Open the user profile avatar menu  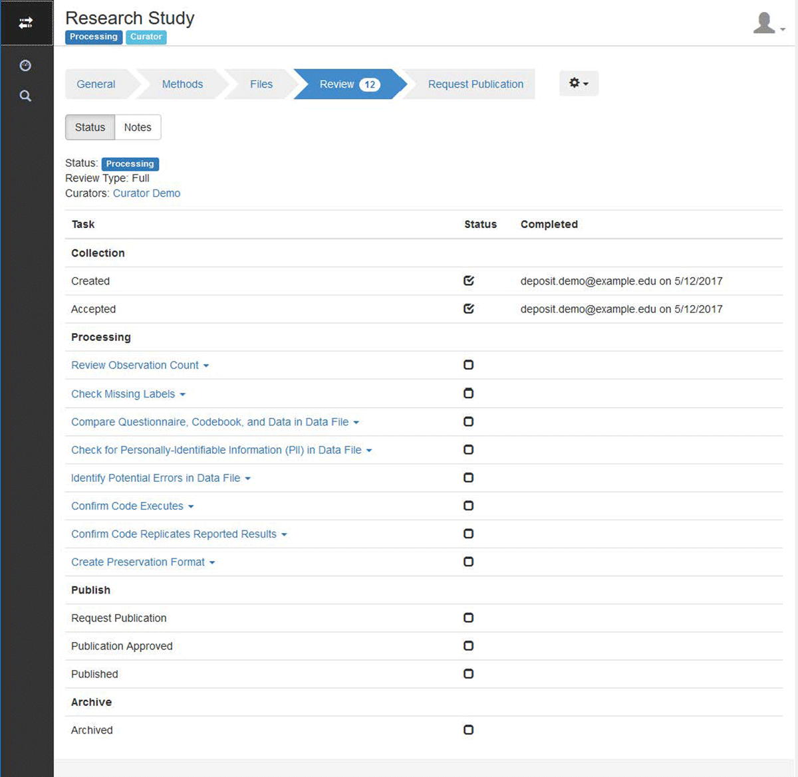pyautogui.click(x=768, y=23)
